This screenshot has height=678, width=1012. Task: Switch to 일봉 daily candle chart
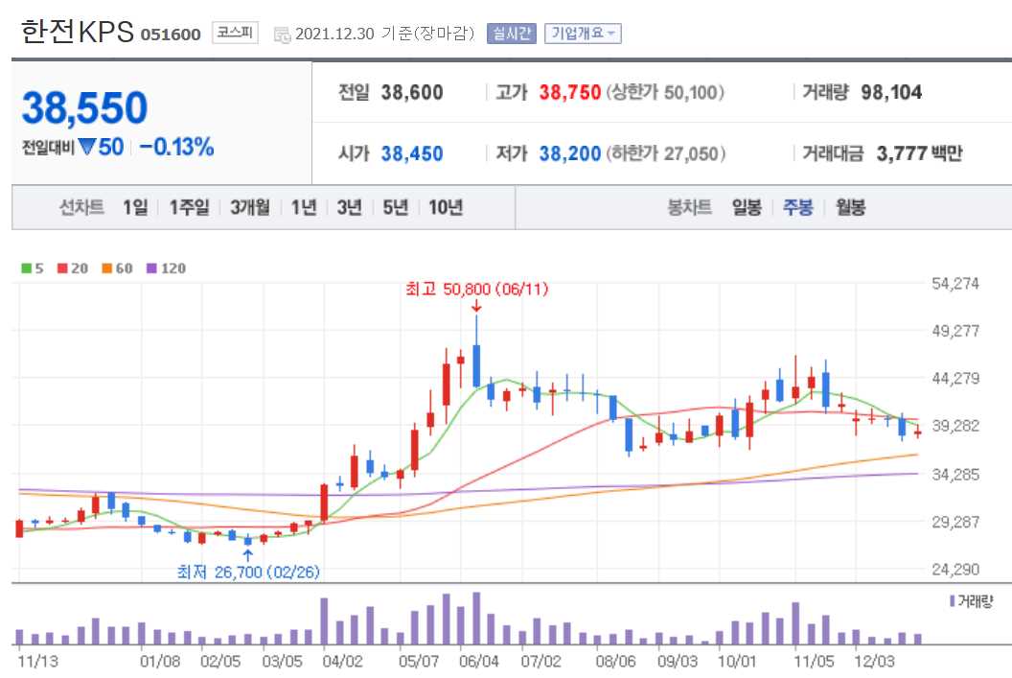747,207
